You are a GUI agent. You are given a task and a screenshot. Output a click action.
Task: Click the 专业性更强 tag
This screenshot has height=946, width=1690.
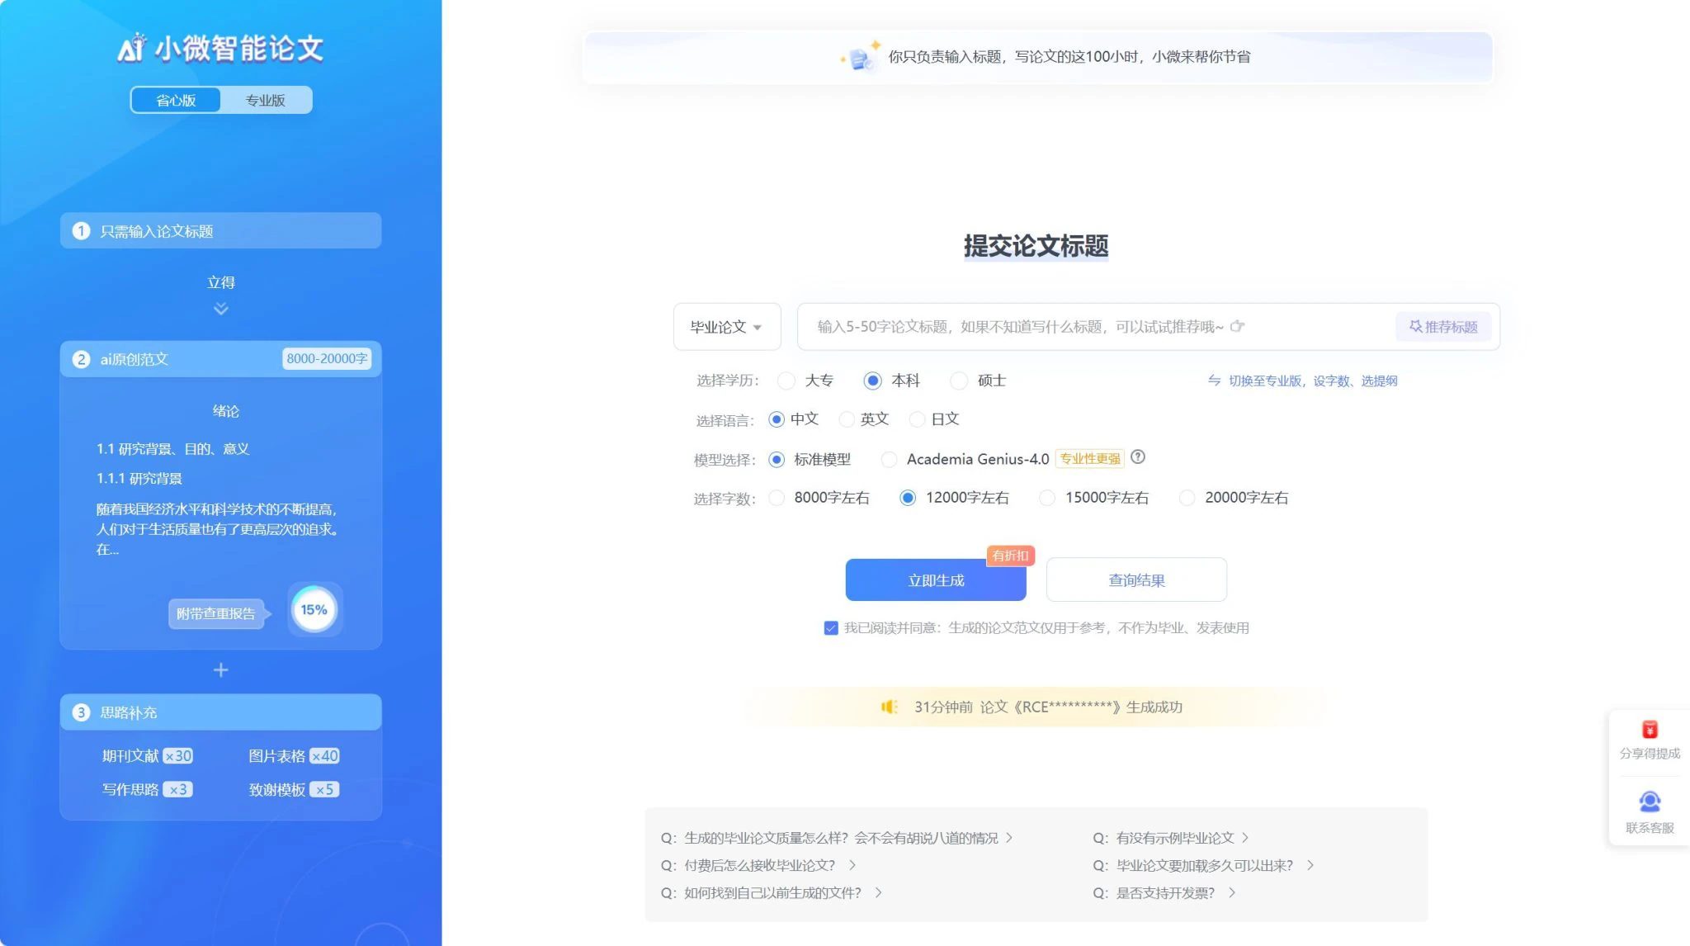point(1090,459)
